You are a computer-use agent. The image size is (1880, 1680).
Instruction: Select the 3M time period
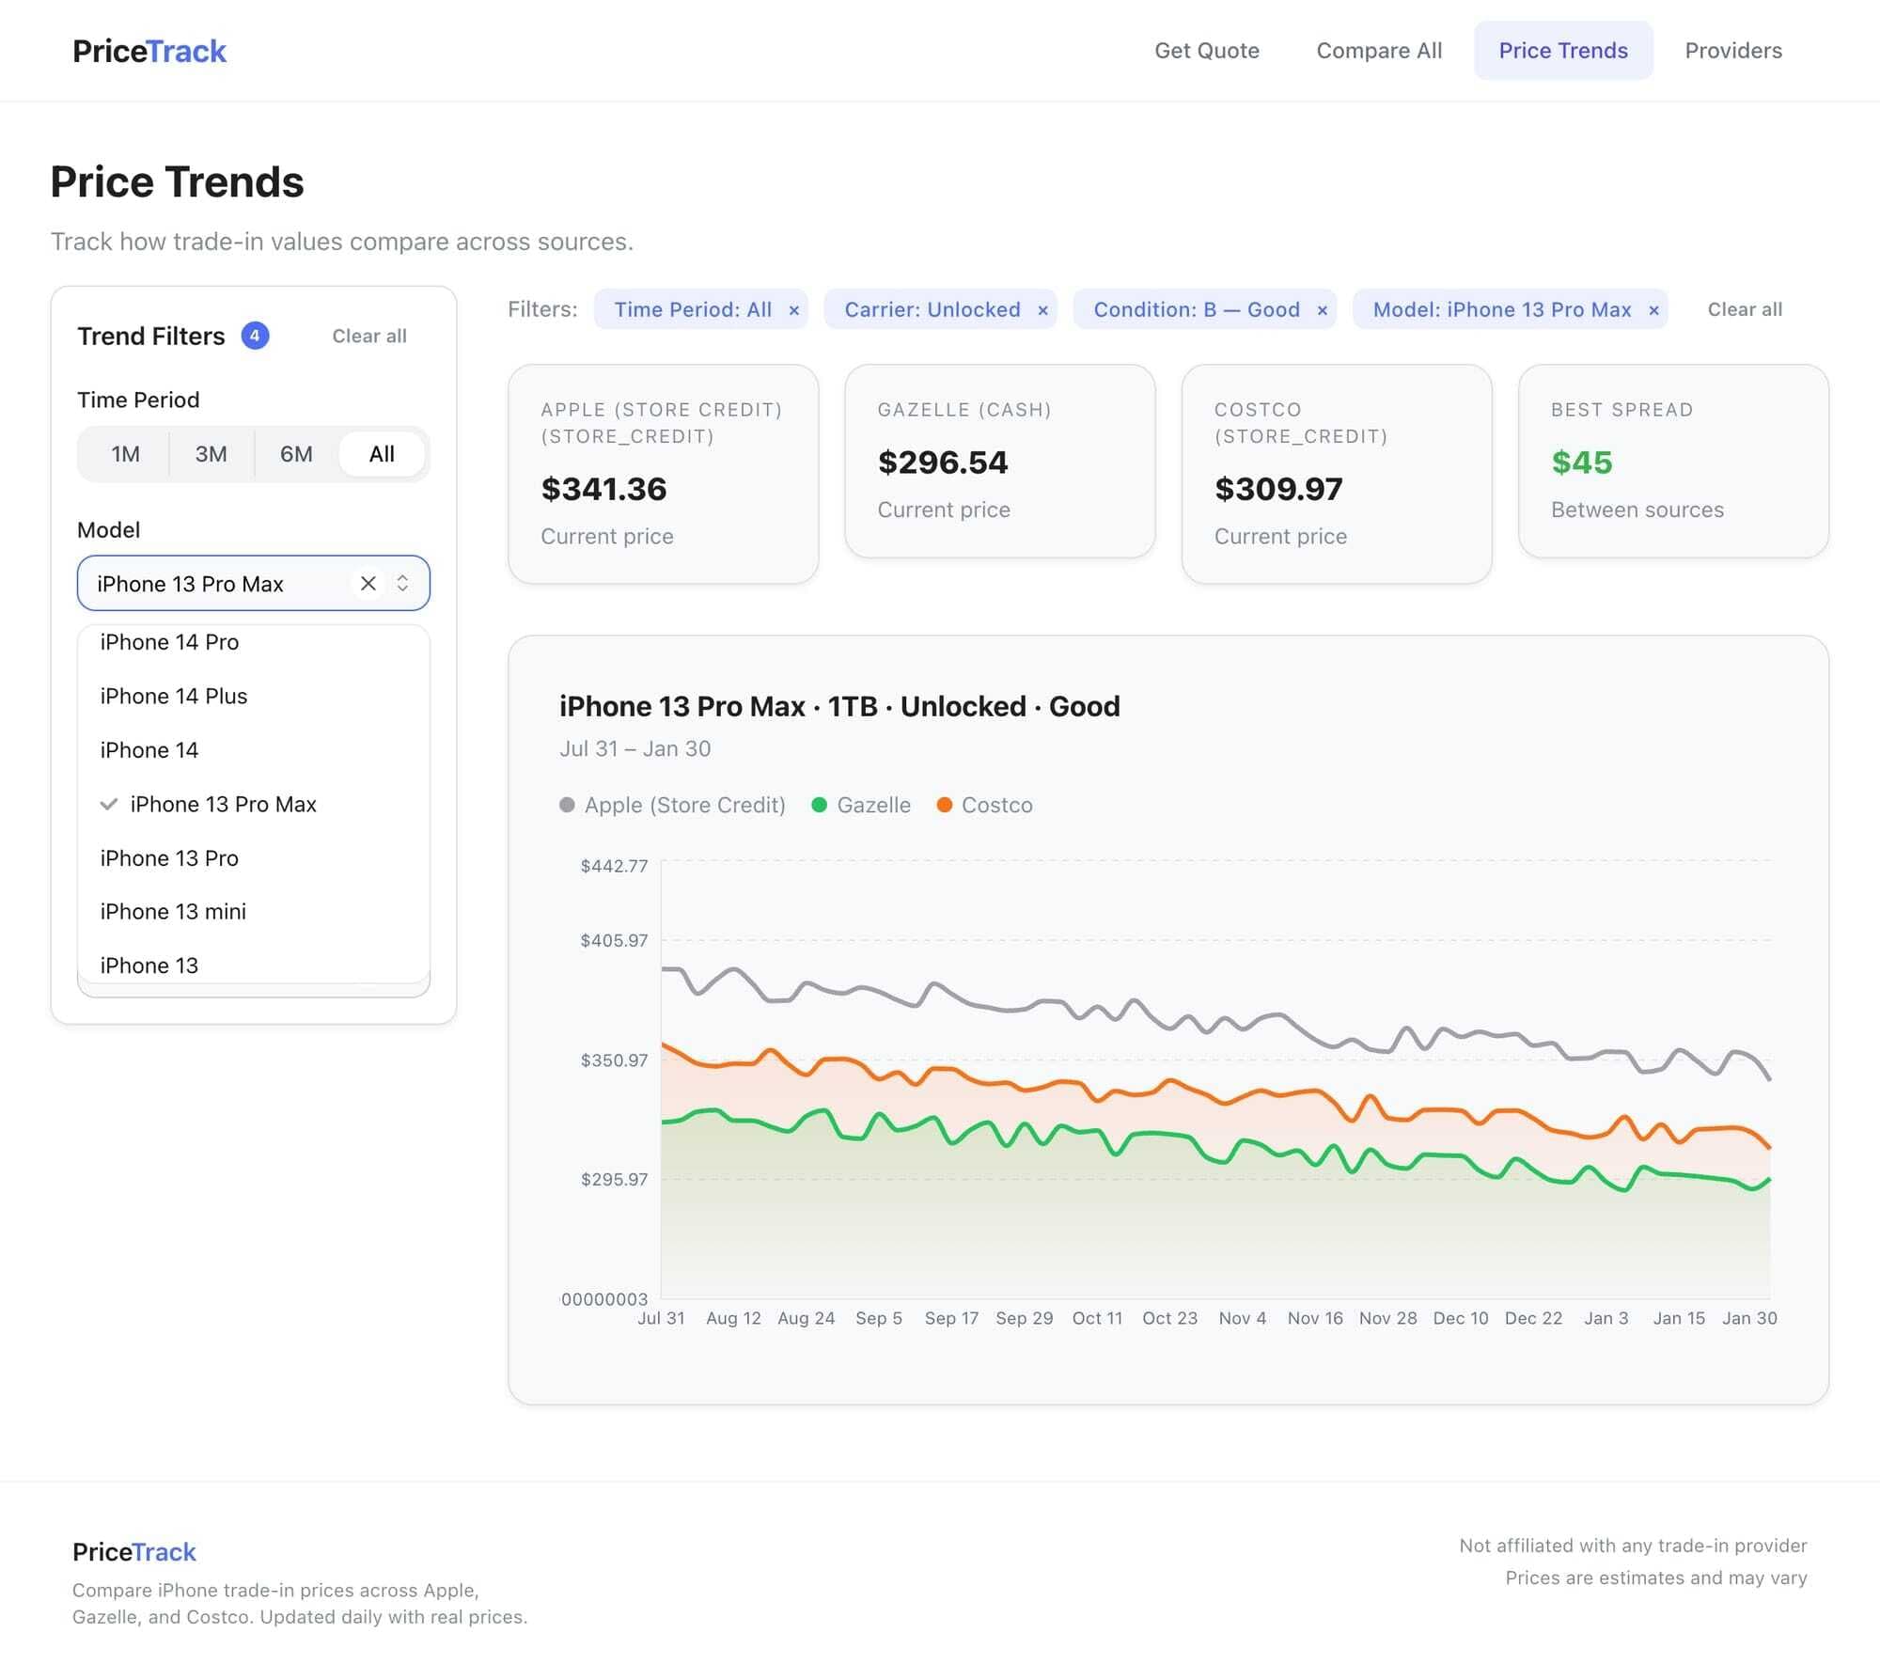point(210,454)
